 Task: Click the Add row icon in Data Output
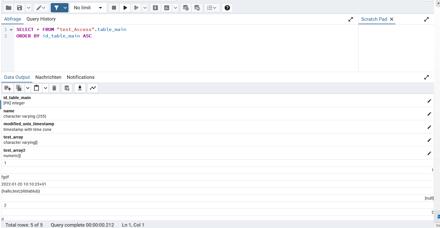coord(8,88)
